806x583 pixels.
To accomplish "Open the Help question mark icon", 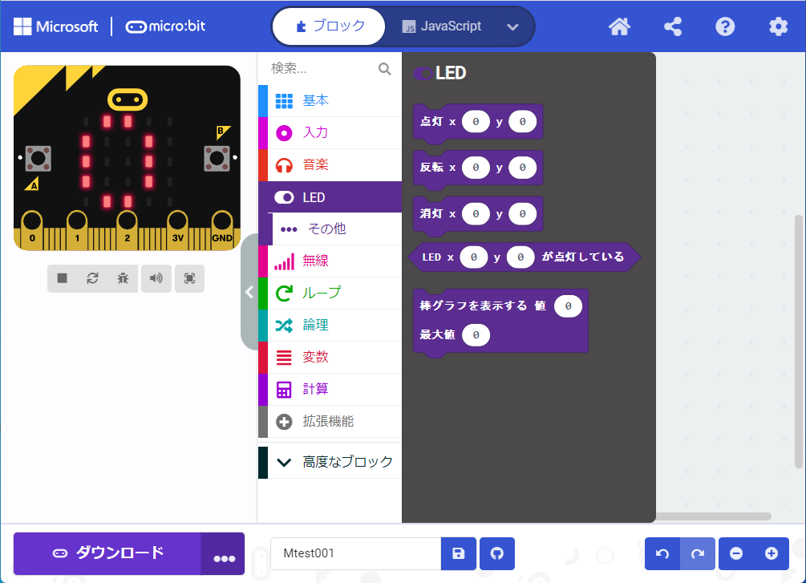I will 725,26.
